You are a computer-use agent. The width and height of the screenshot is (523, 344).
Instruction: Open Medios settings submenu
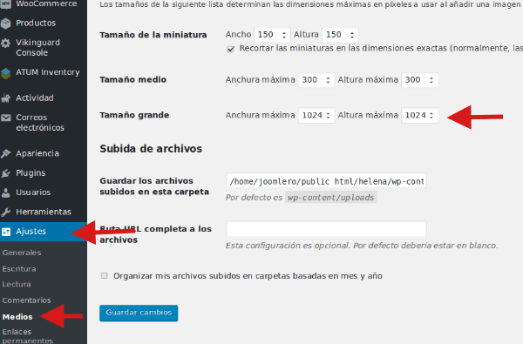(17, 317)
